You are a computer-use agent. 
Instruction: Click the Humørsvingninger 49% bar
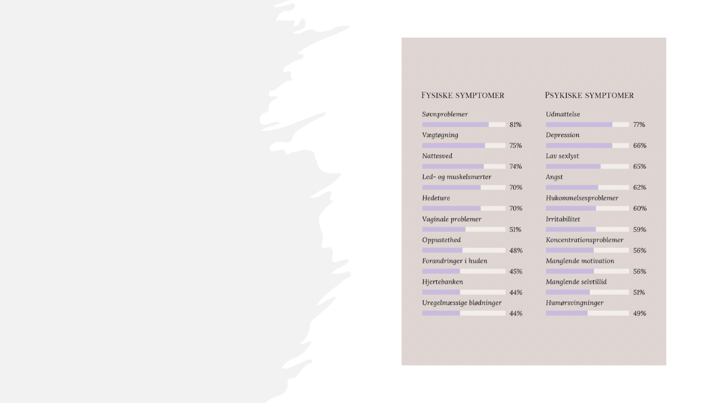[x=587, y=313]
